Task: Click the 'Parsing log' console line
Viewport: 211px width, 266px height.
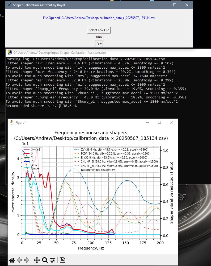Action: click(85, 59)
